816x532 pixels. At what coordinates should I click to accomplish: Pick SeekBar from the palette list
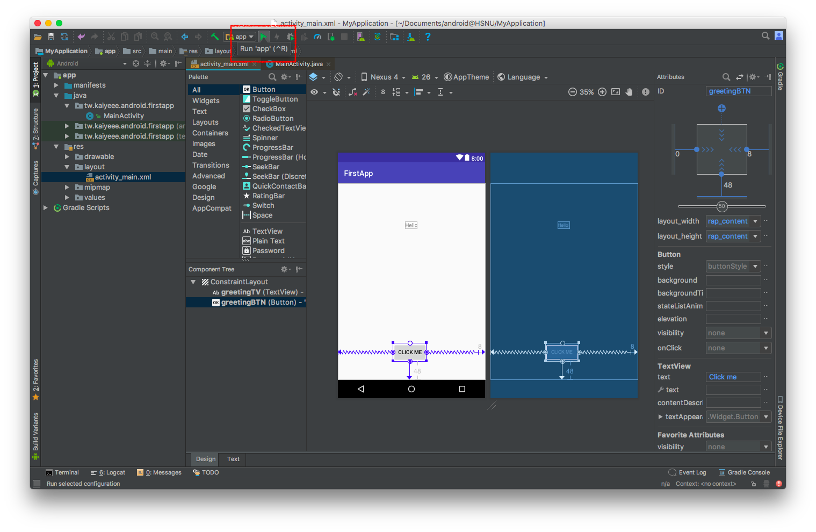tap(261, 167)
